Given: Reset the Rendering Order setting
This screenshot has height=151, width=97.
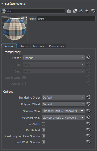Looking at the screenshot, I should click(88, 97).
